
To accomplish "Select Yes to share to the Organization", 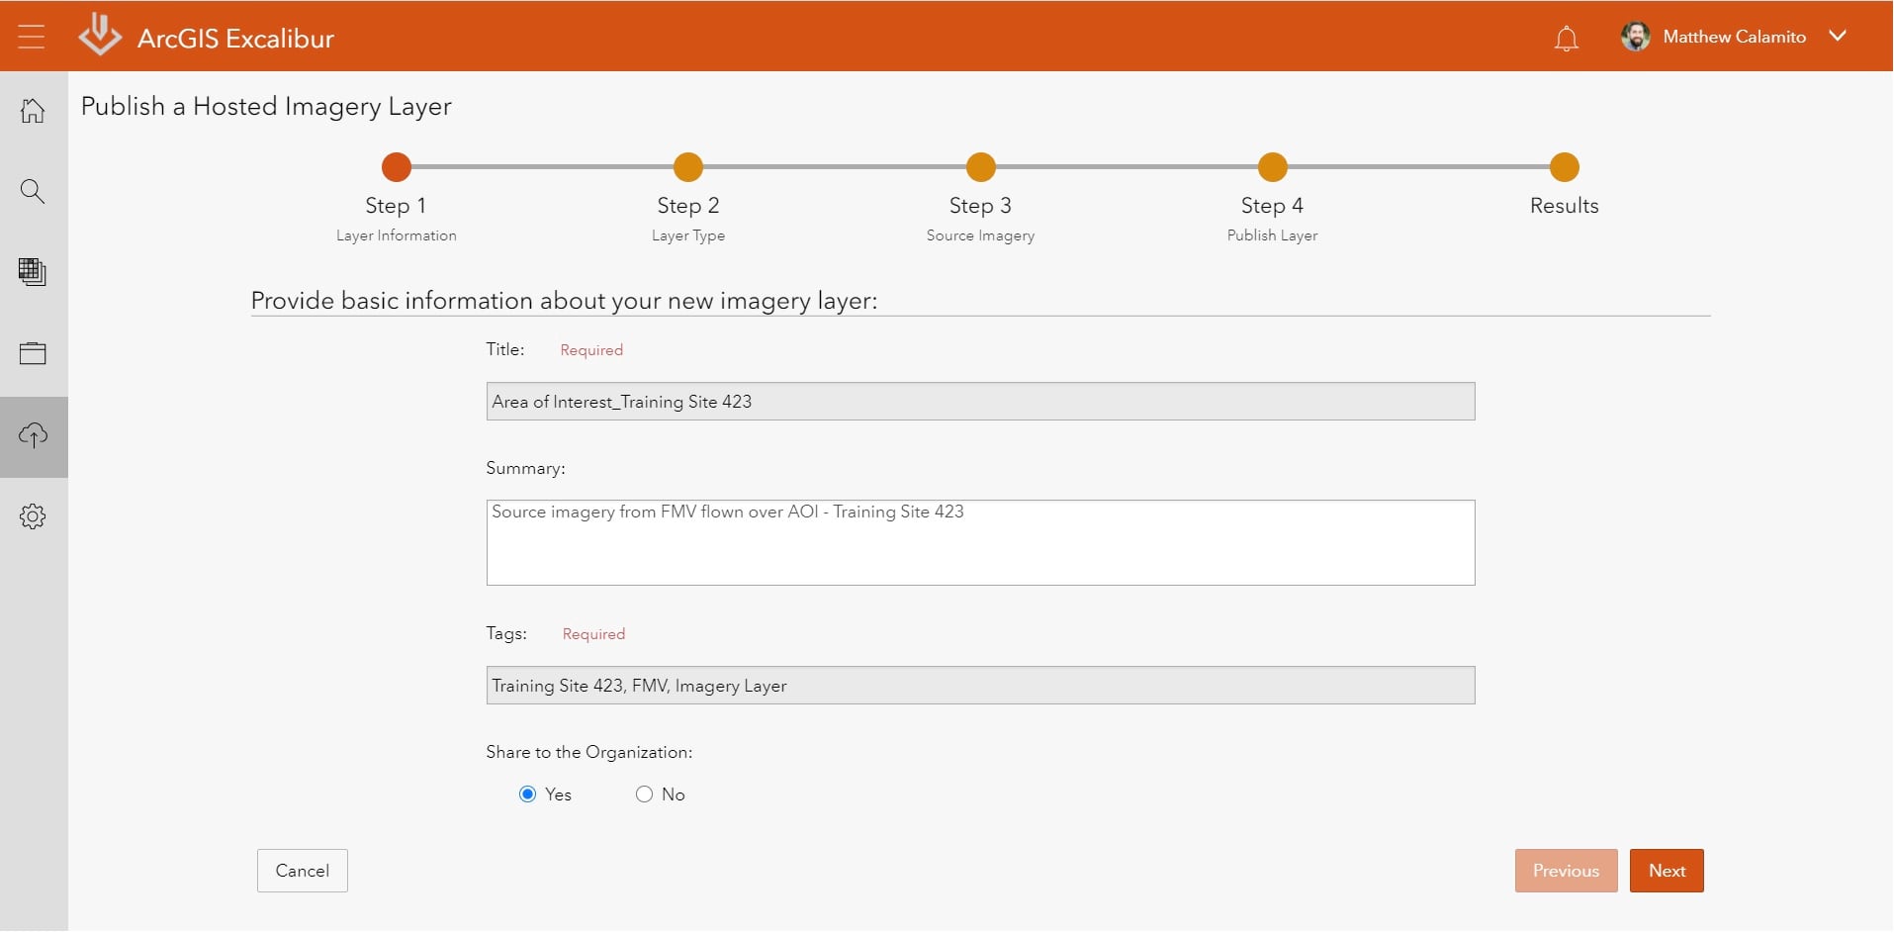I will [527, 793].
